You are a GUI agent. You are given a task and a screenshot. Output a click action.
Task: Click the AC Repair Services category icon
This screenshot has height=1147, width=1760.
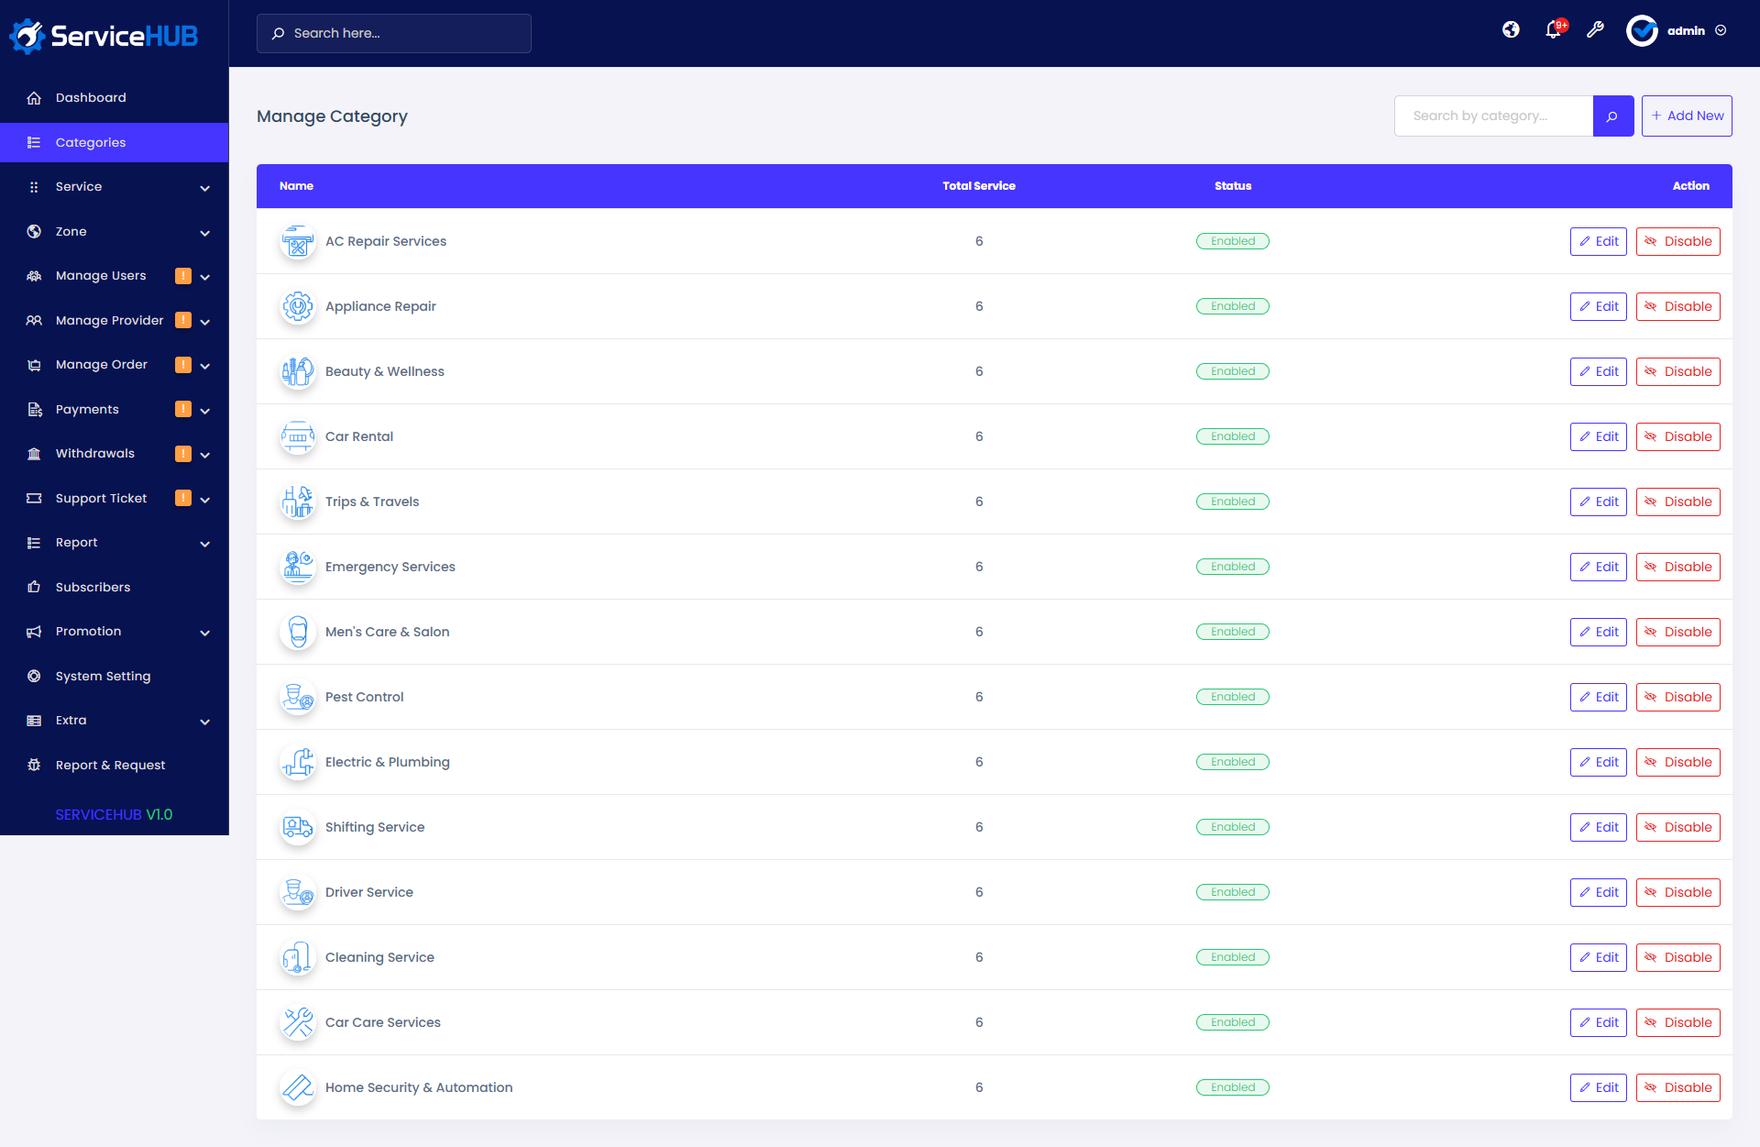point(297,241)
